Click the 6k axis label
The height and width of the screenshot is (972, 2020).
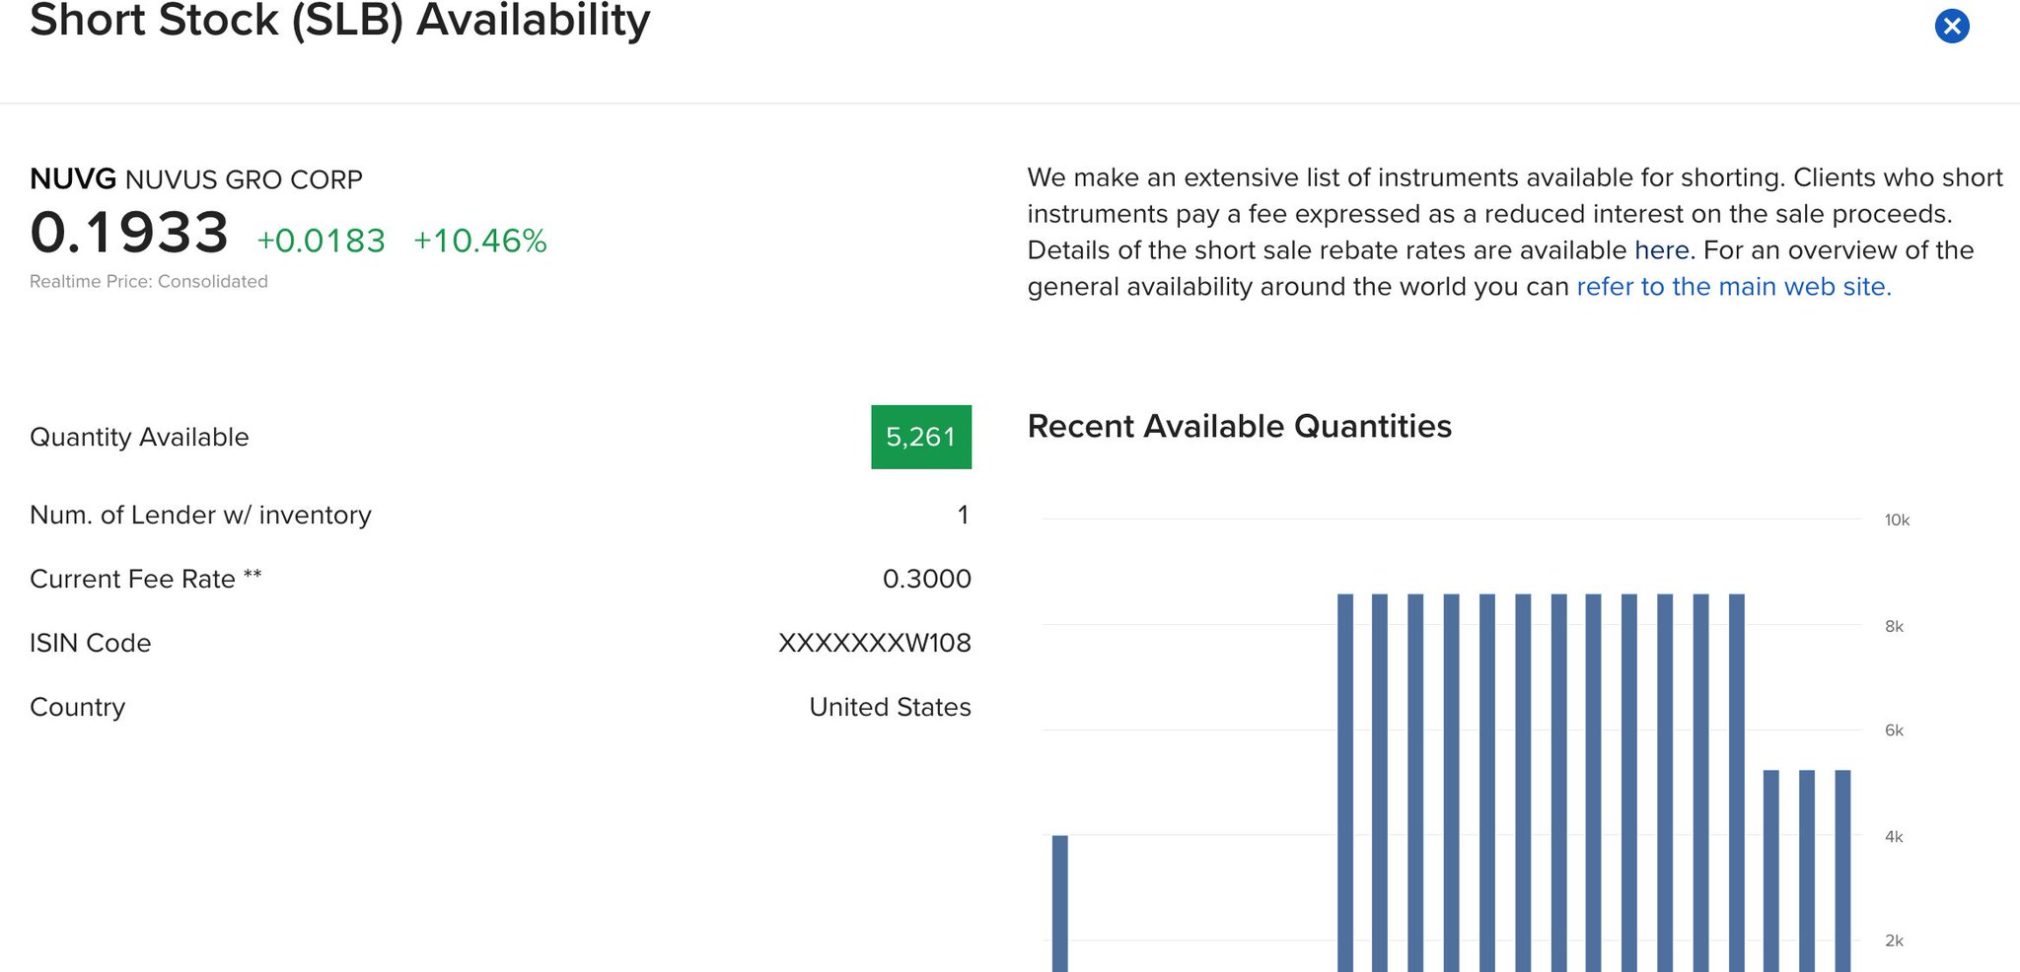click(x=1894, y=730)
